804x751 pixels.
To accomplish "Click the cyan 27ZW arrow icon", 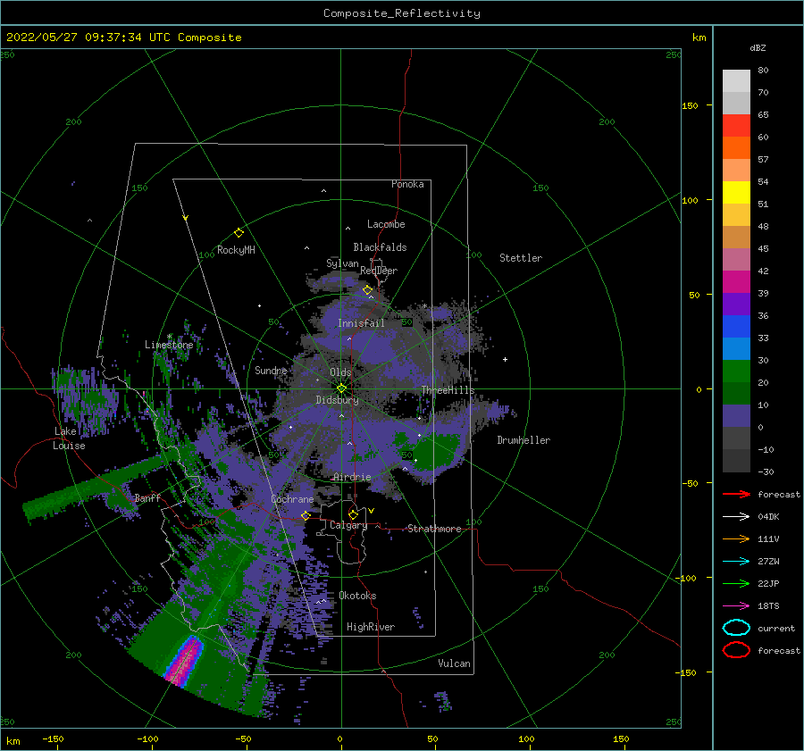I will (x=736, y=562).
